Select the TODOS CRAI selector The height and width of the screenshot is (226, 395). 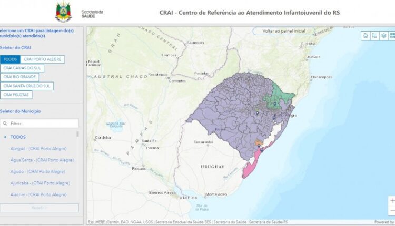10,59
